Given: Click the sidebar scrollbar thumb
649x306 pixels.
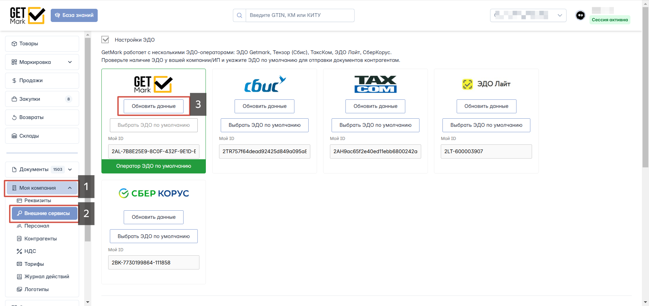Looking at the screenshot, I should click(88, 139).
